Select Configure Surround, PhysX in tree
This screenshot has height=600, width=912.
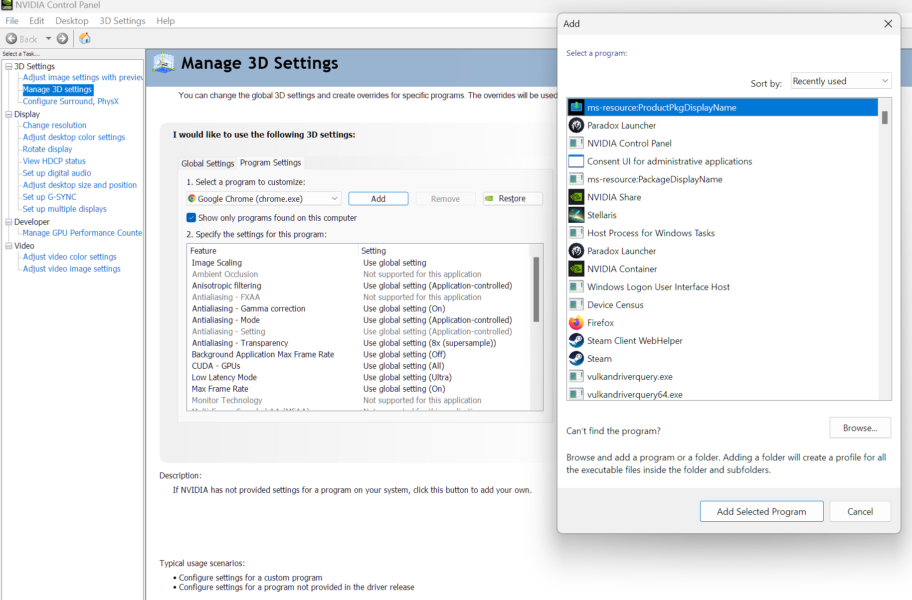point(71,101)
